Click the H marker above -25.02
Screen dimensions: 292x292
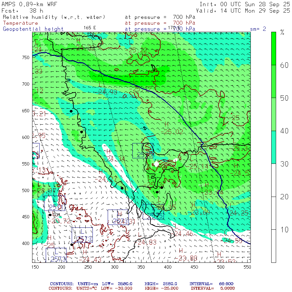[167, 124]
